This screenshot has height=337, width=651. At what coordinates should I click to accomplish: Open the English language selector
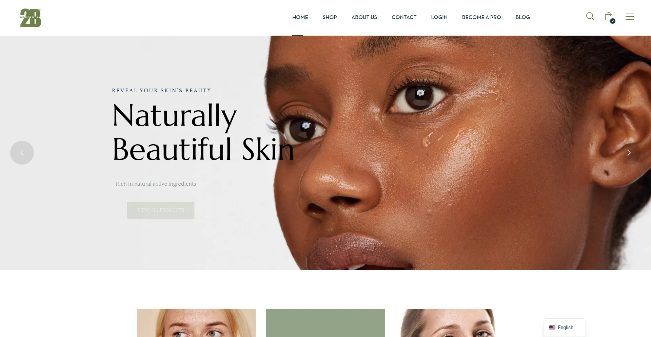(565, 327)
